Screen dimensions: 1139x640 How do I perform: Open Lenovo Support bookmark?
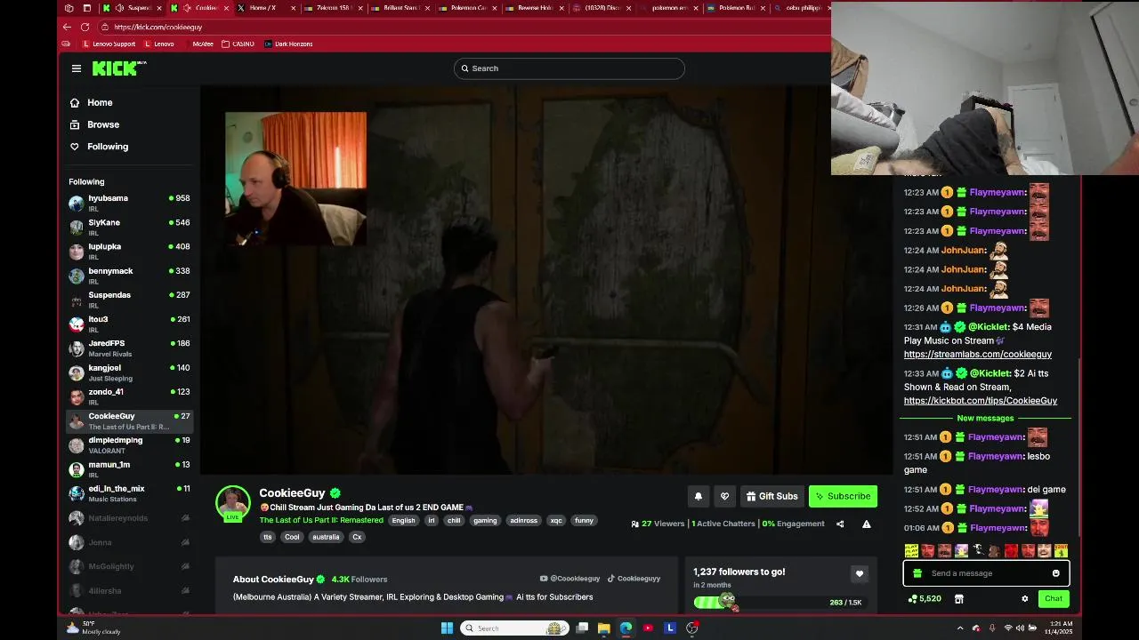109,44
